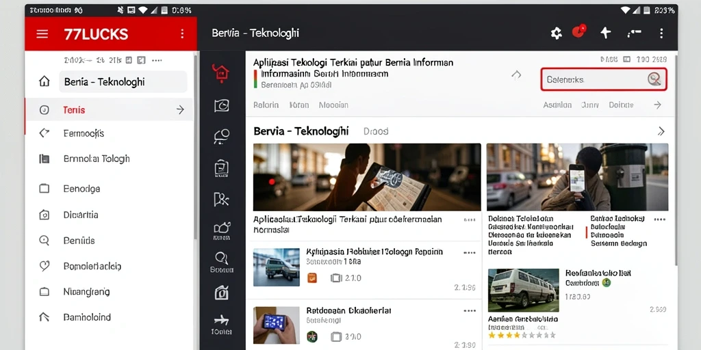Open the Tenis sidebar item
The width and height of the screenshot is (701, 350).
(x=109, y=110)
